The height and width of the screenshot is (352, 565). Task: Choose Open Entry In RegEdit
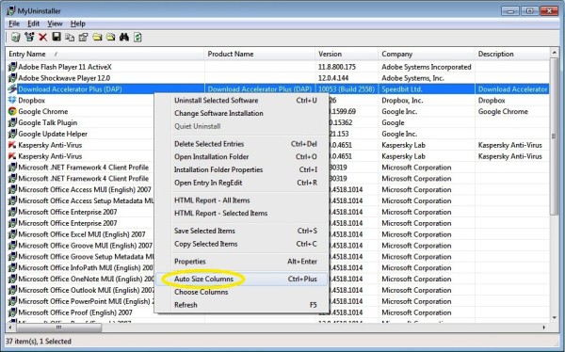tap(242, 183)
